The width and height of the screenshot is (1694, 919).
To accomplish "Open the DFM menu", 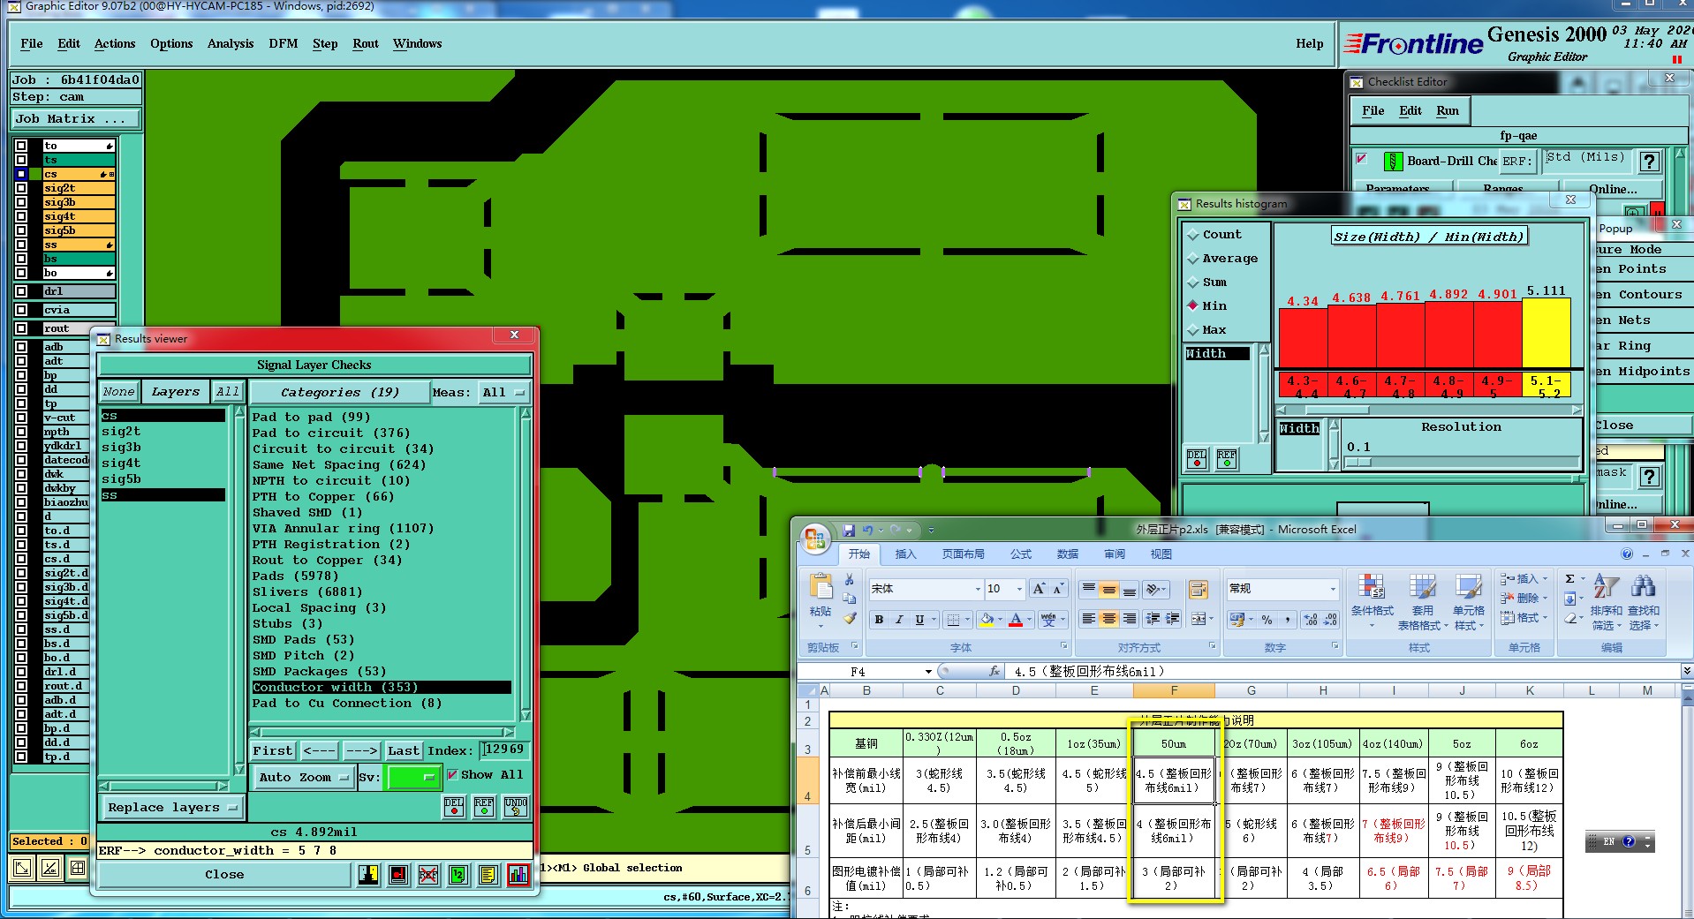I will [284, 43].
